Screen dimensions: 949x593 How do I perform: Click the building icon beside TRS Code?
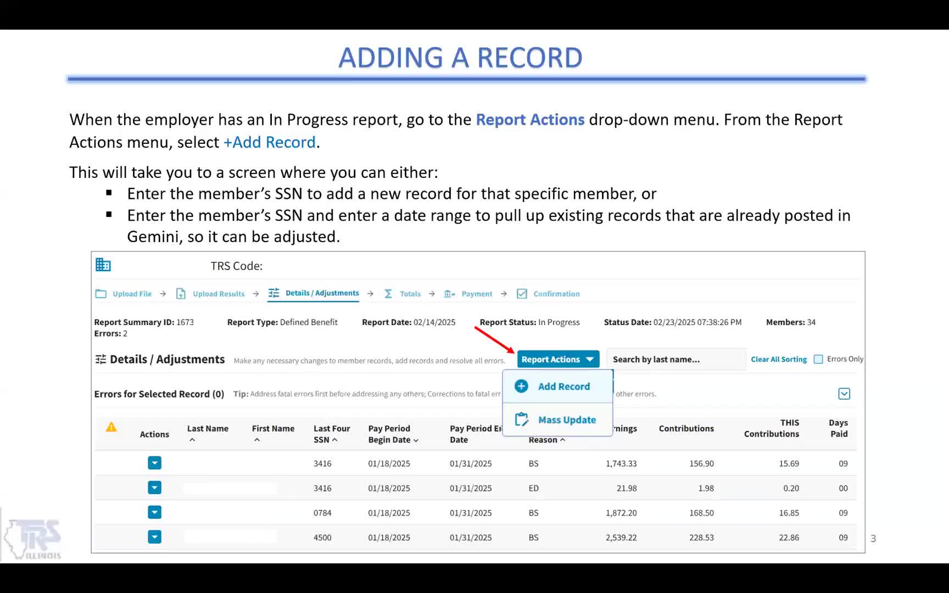point(103,265)
